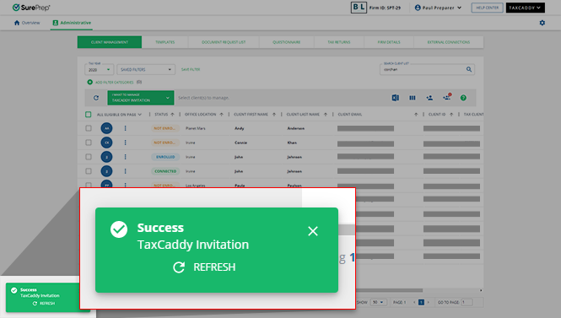Click the page 1 button in pagination
Viewport: 561px width, 318px height.
(x=421, y=302)
